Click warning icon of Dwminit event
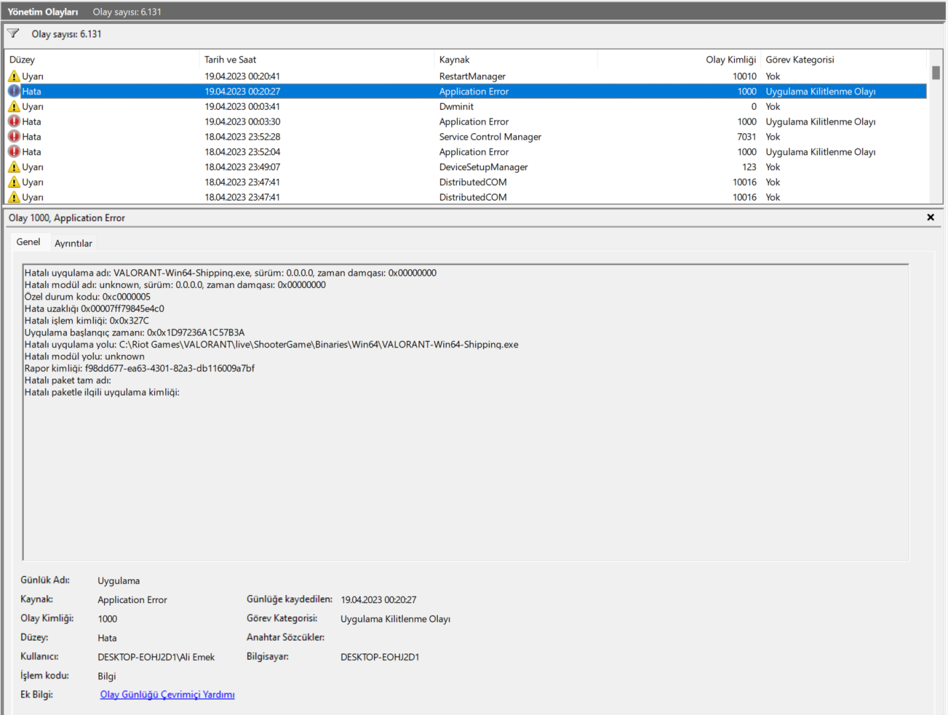The height and width of the screenshot is (715, 948). (x=14, y=107)
